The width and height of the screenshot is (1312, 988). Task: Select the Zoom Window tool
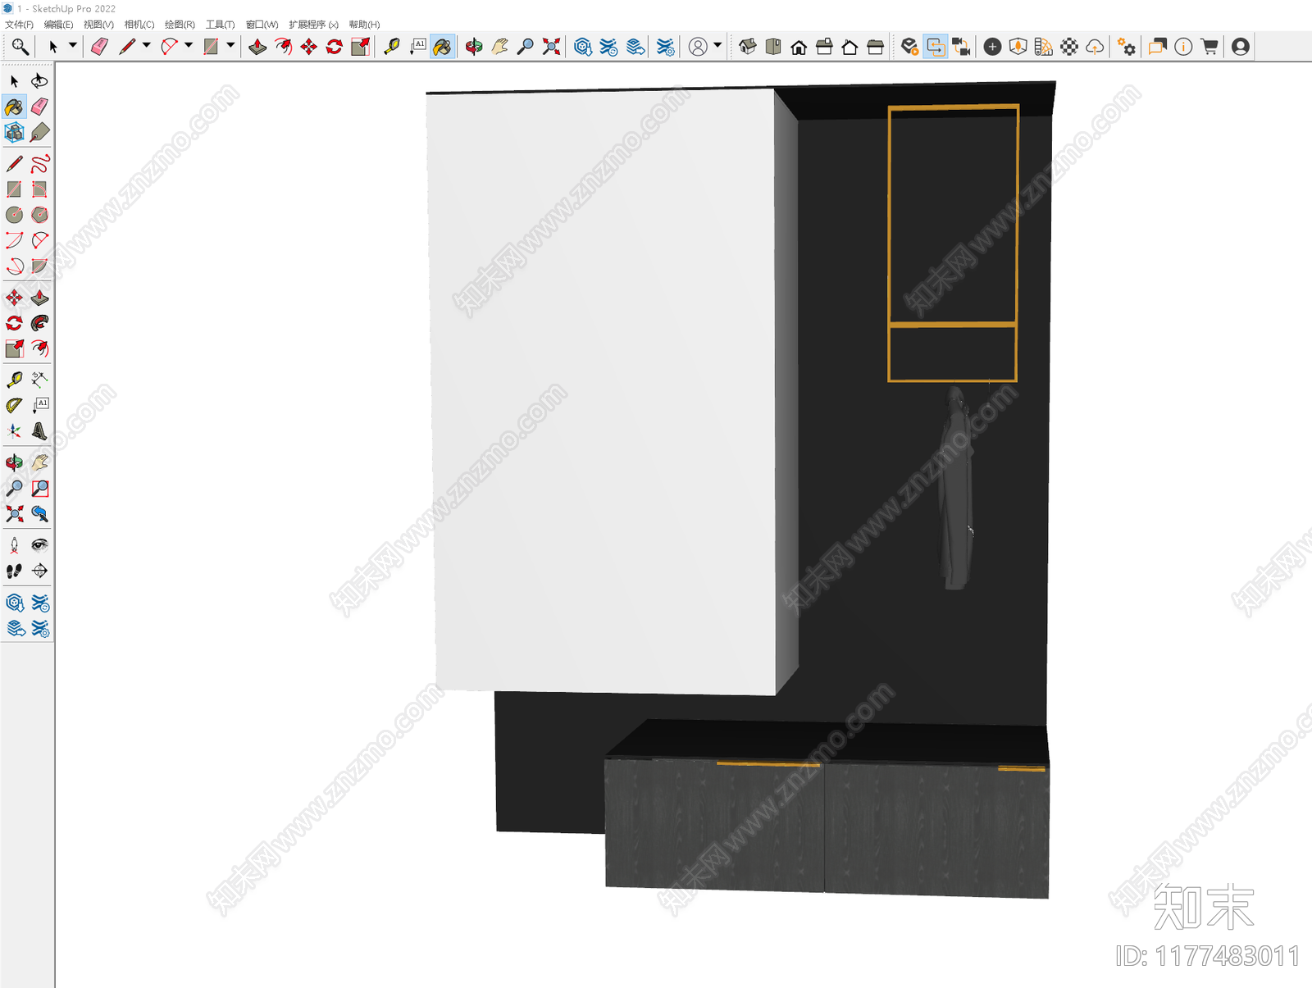click(39, 489)
